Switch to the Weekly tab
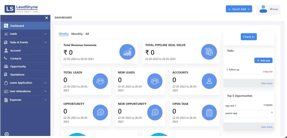The image size is (287, 138). pos(64,34)
